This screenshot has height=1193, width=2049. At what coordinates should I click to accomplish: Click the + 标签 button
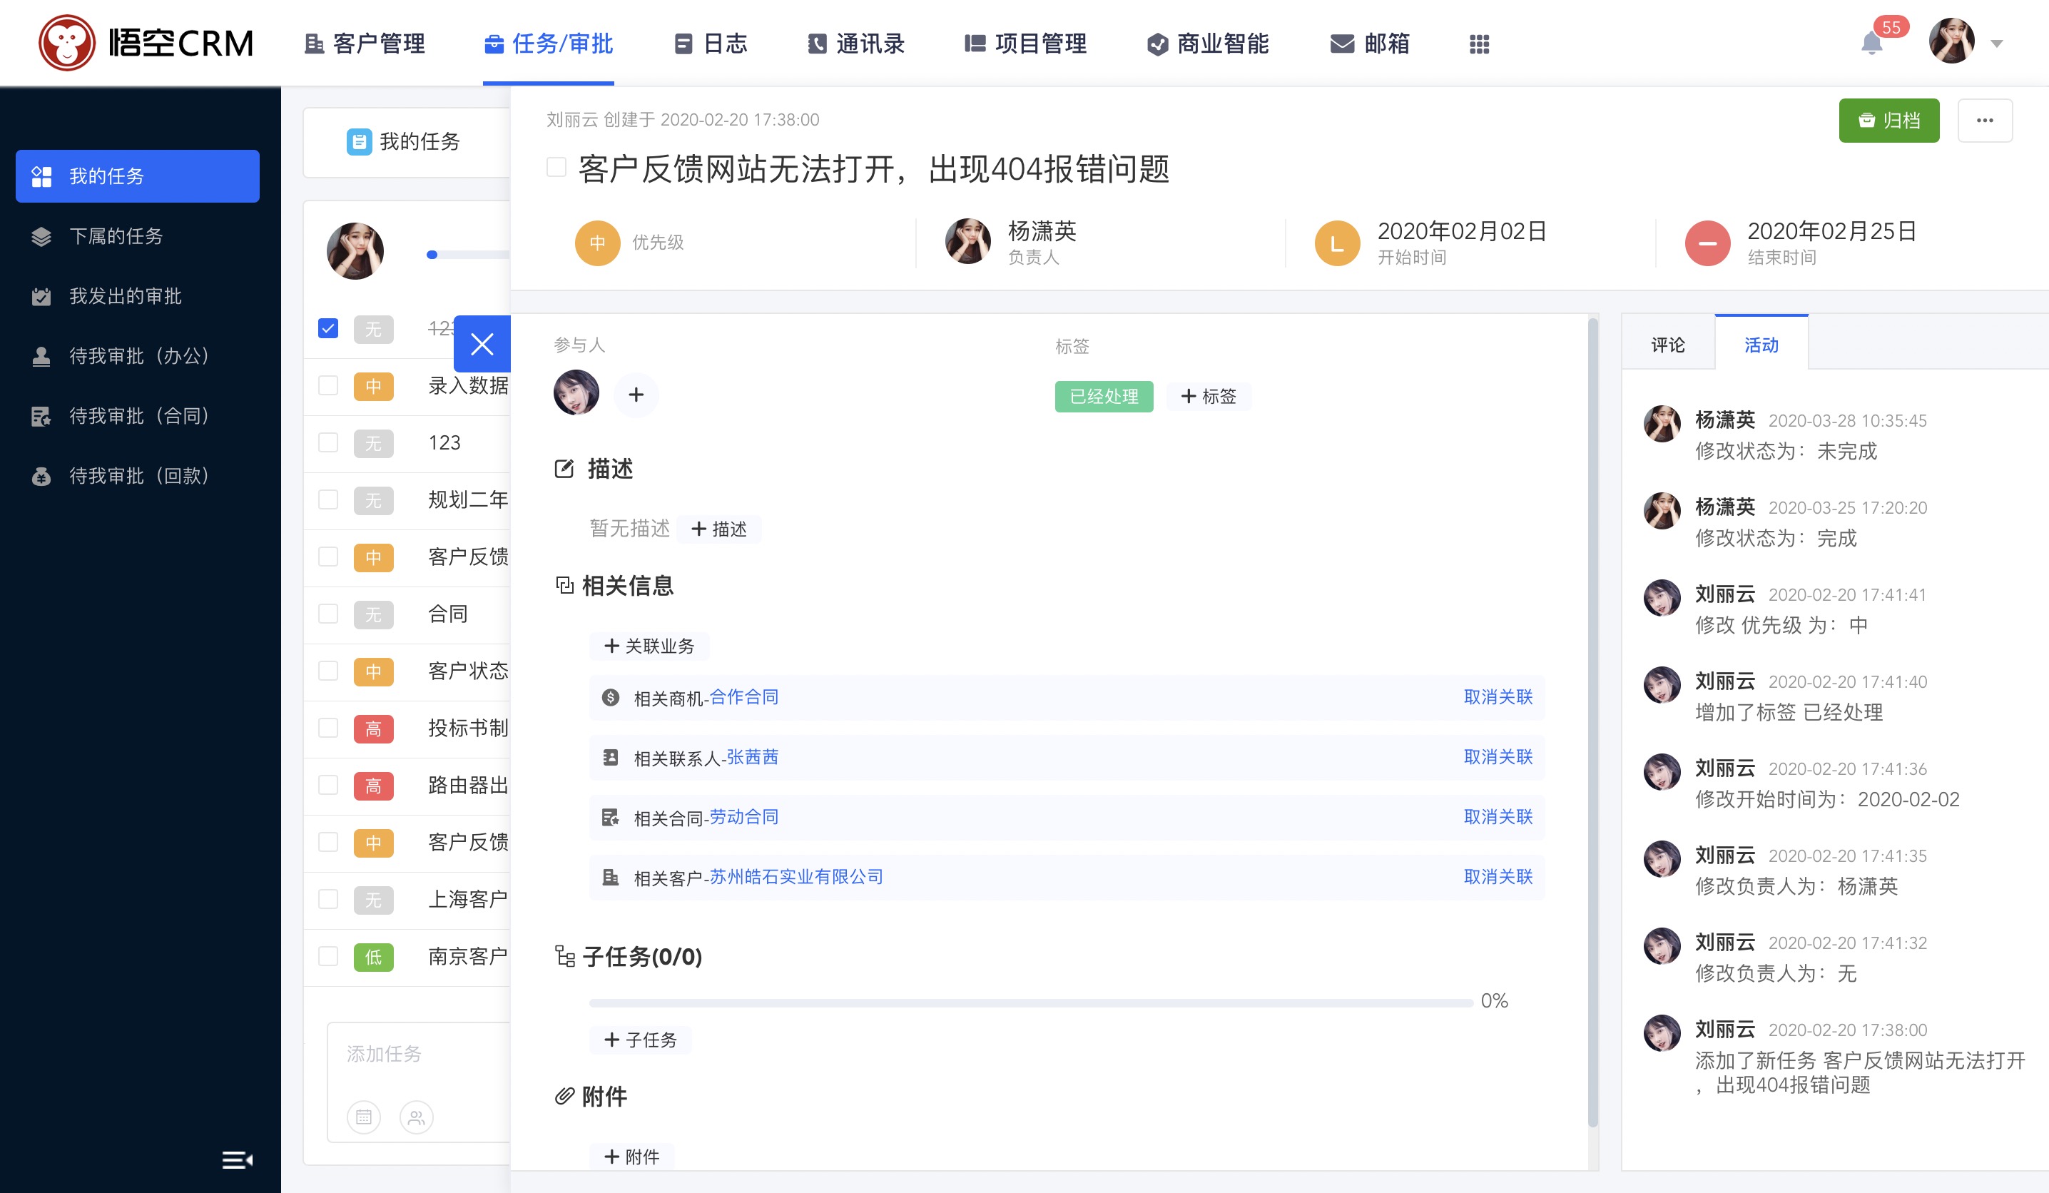[x=1209, y=396]
